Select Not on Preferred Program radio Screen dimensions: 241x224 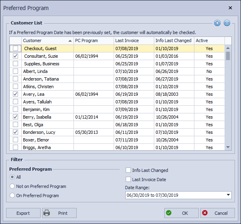pyautogui.click(x=12, y=186)
